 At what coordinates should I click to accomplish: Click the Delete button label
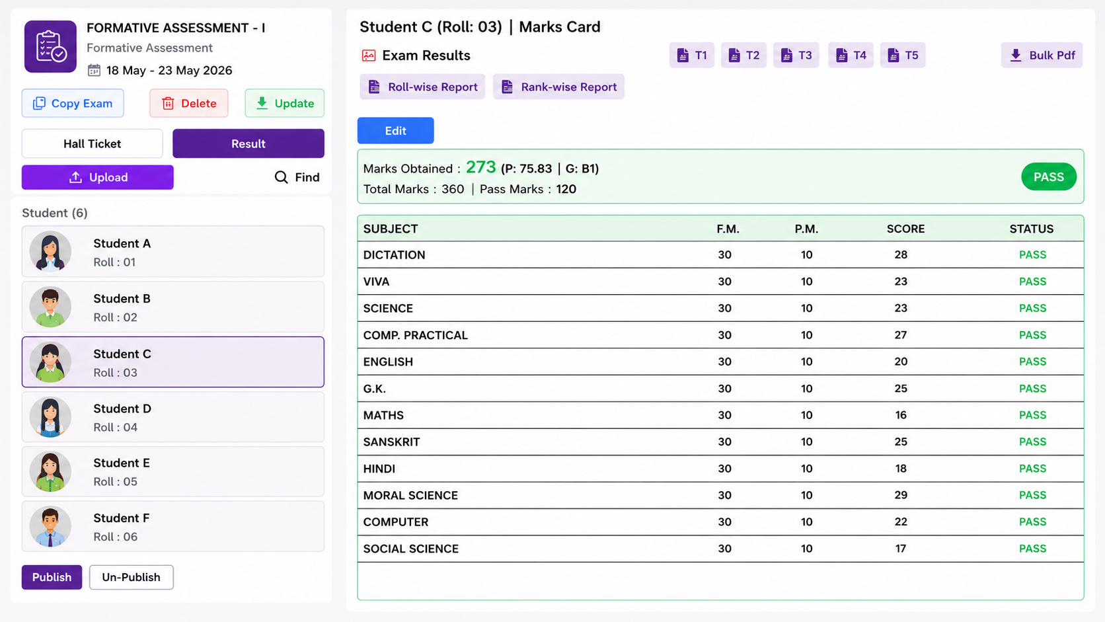pos(199,103)
